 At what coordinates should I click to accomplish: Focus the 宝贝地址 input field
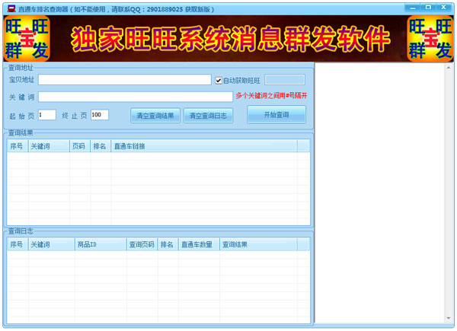125,80
